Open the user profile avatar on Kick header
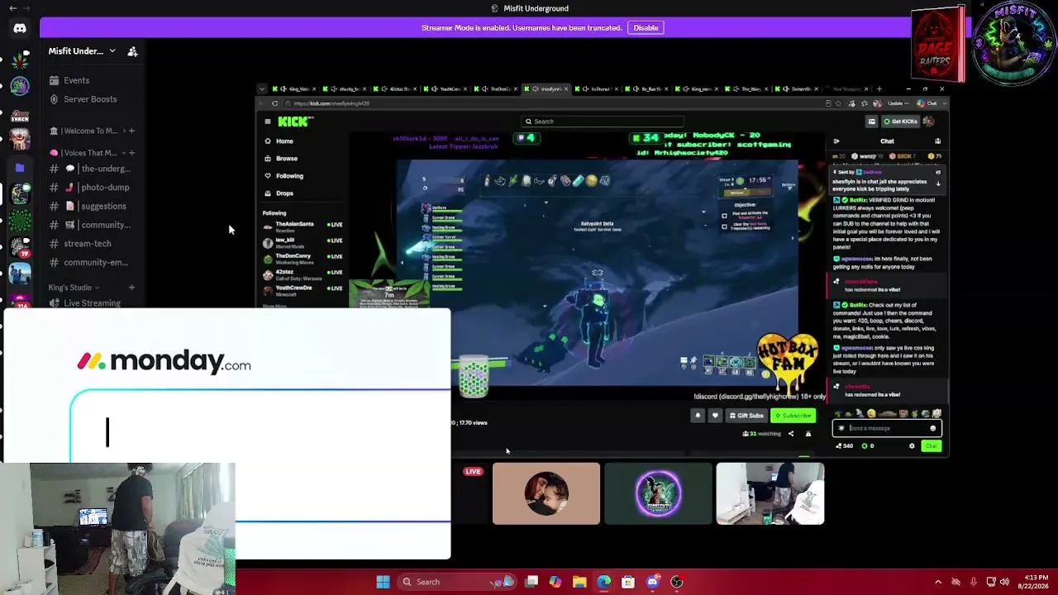The width and height of the screenshot is (1058, 595). click(x=928, y=121)
